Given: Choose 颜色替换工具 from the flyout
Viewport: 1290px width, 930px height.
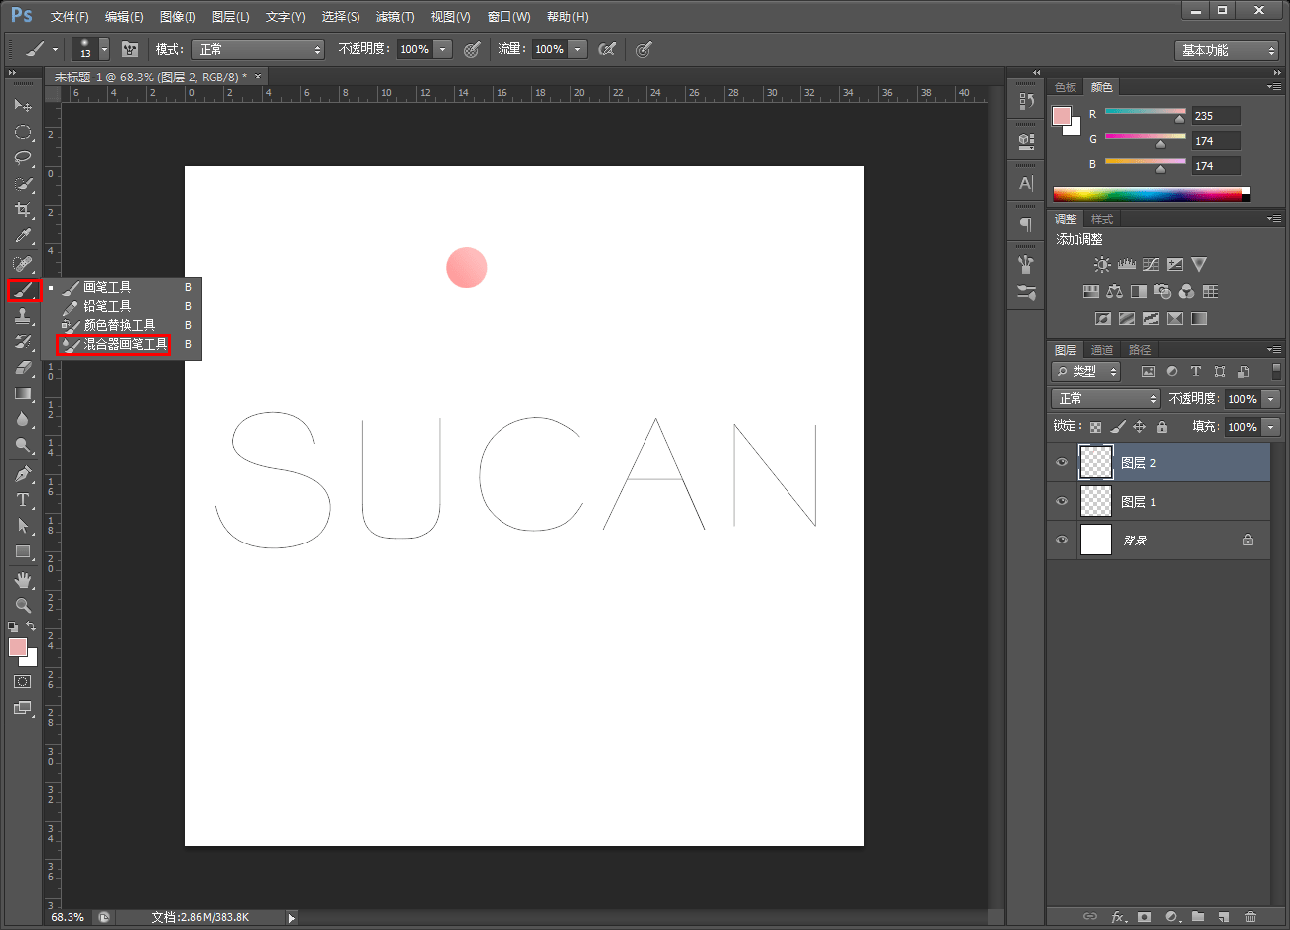Looking at the screenshot, I should click(119, 325).
